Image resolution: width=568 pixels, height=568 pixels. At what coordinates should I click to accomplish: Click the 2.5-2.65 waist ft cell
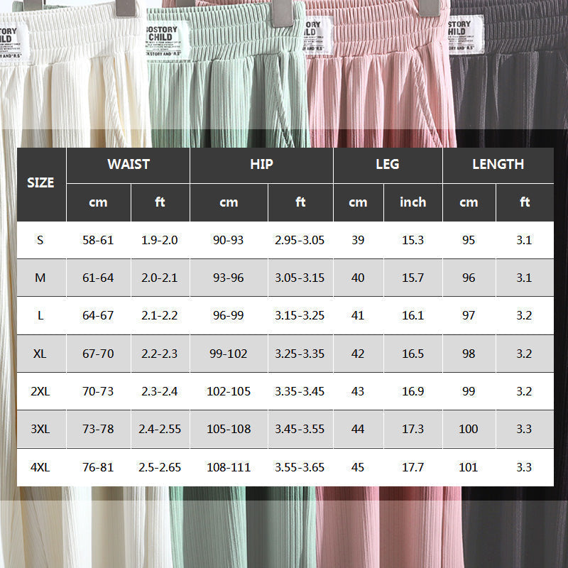tap(159, 467)
